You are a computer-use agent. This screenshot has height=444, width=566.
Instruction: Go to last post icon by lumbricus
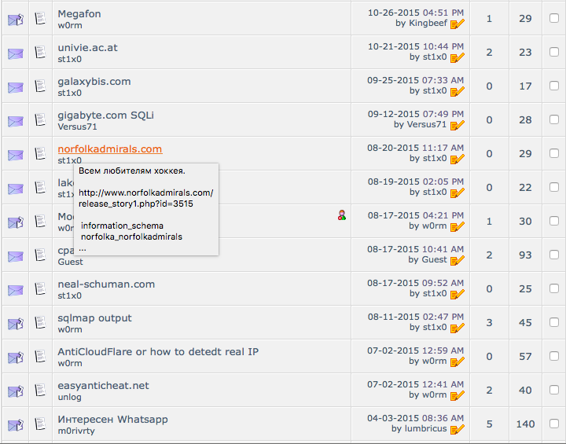(458, 429)
